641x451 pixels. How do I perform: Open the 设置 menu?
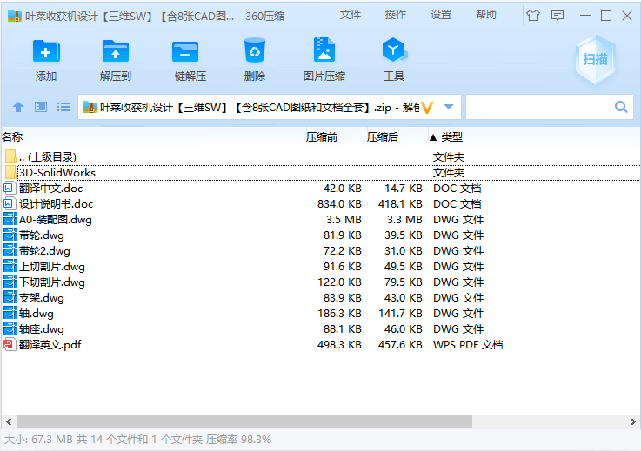pyautogui.click(x=441, y=15)
